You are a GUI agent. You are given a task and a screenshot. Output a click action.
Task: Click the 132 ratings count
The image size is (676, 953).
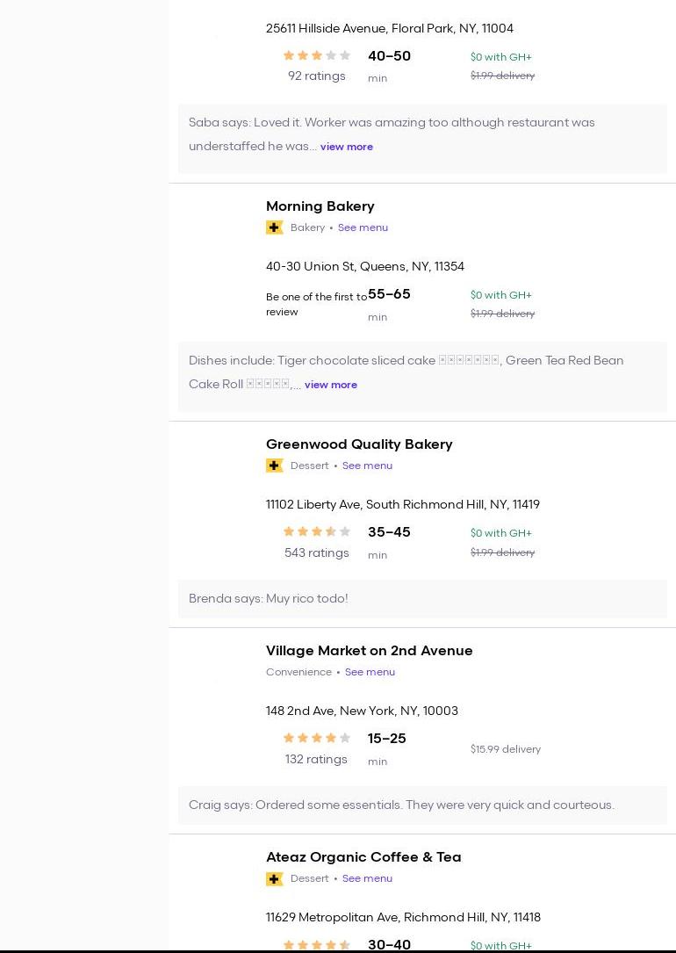(x=316, y=759)
